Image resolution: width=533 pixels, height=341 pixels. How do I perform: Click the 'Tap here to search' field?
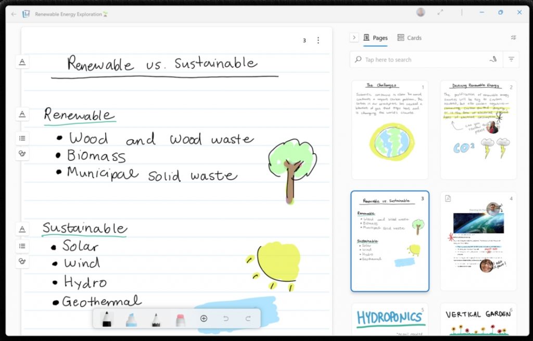pyautogui.click(x=416, y=59)
